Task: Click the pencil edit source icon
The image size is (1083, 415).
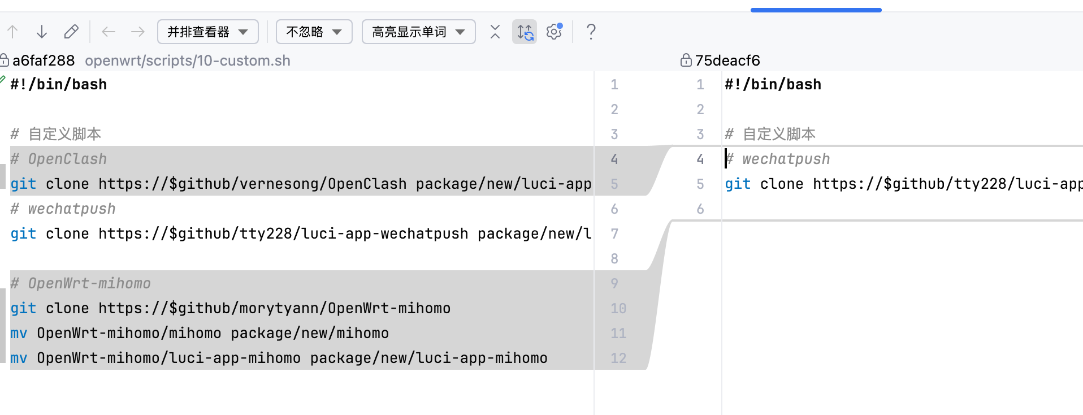Action: click(x=71, y=32)
